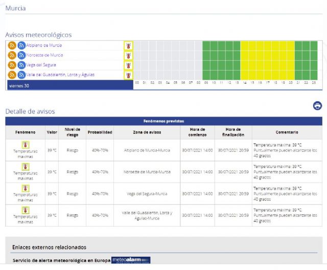Image resolution: width=327 pixels, height=270 pixels.
Task: Open the Noroeste de Murcia link
Action: coord(44,55)
